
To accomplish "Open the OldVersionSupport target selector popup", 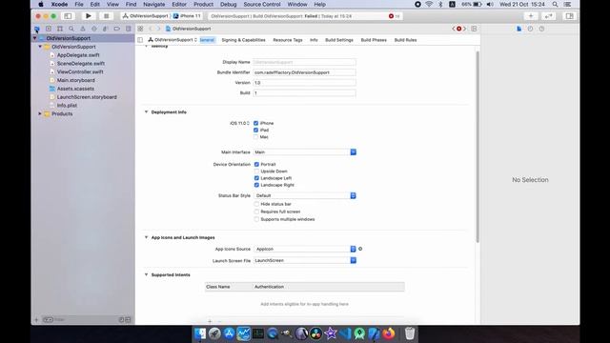I will click(x=173, y=40).
